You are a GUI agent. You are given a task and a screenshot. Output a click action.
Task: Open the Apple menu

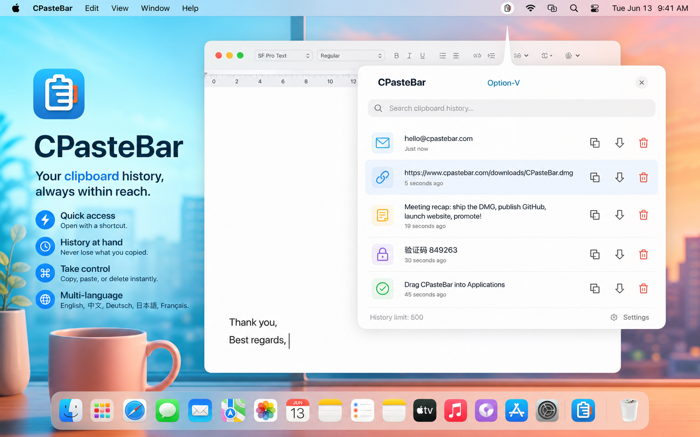click(16, 8)
